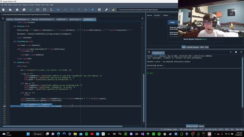
Task: Step out of function in debugger
Action: (x=79, y=10)
